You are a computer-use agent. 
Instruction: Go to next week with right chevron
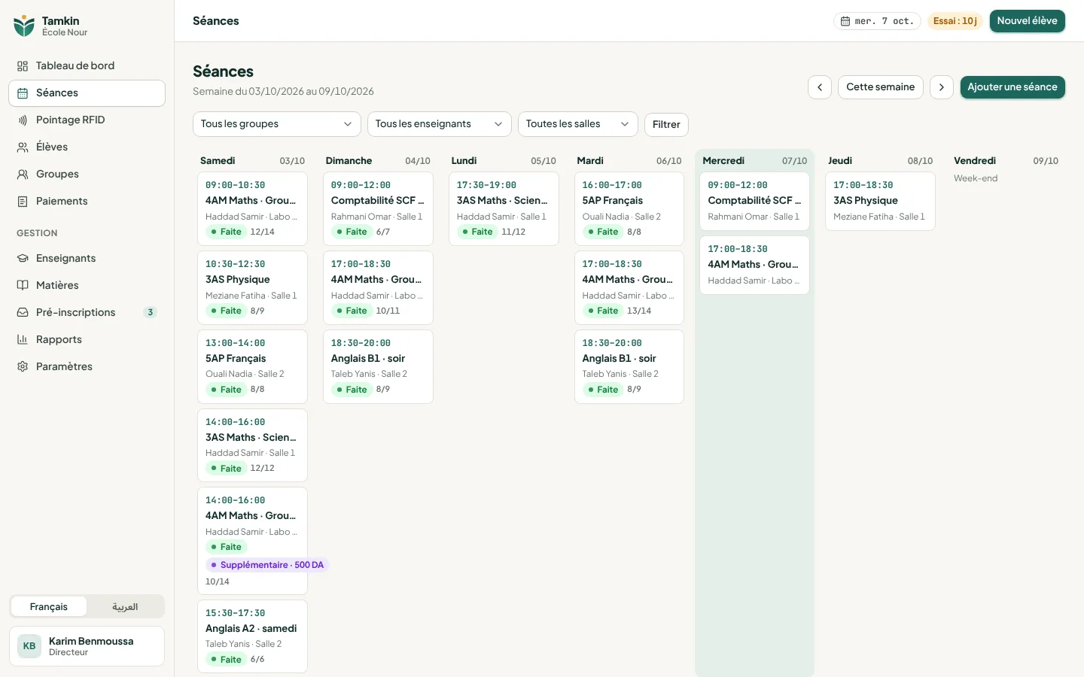point(942,87)
